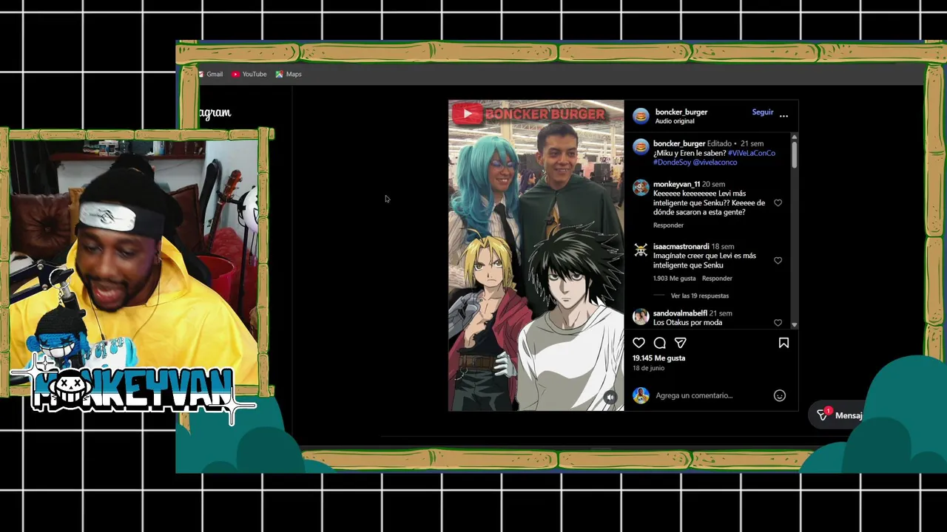View the 1.903 Me gusta likes on comment
947x532 pixels.
pyautogui.click(x=674, y=279)
